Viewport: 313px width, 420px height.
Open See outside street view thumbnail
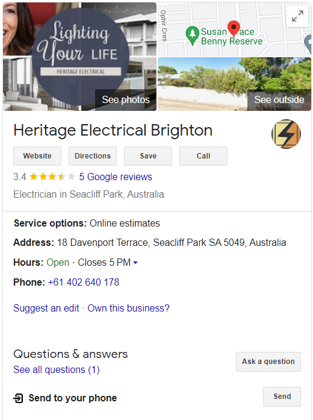coord(279,99)
